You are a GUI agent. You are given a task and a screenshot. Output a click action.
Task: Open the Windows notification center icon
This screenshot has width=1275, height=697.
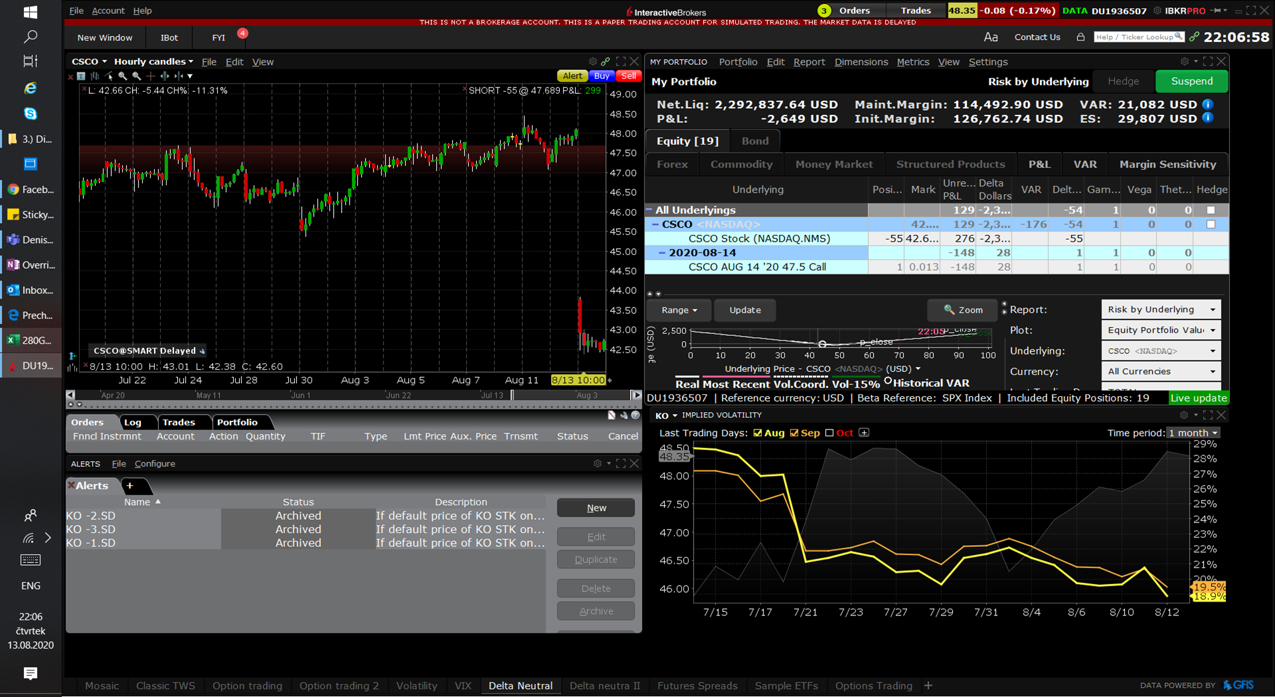31,673
